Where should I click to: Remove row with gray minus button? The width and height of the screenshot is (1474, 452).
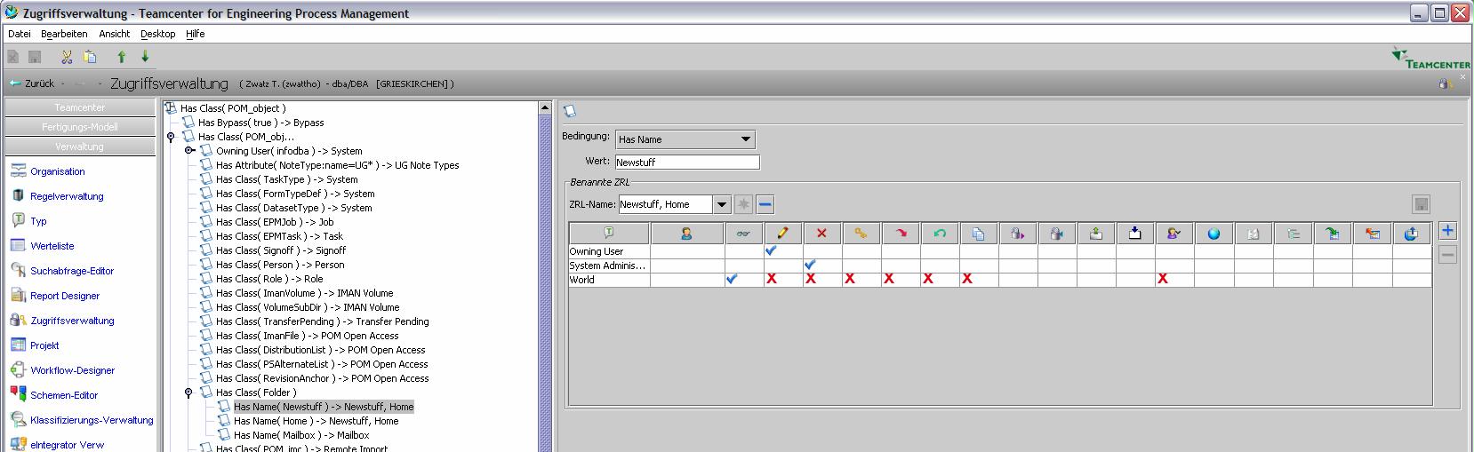pyautogui.click(x=1447, y=255)
